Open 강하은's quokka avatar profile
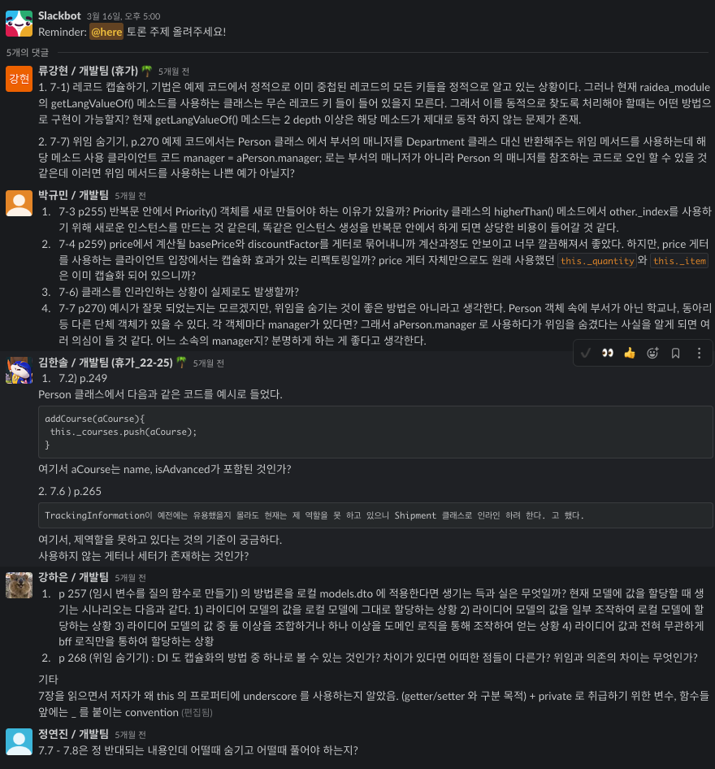This screenshot has height=769, width=715. point(19,585)
